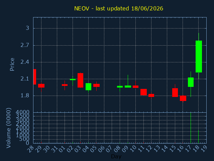The width and height of the screenshot is (214, 161).
Task: Click the x-axis date label '08'
Action: click(x=117, y=149)
